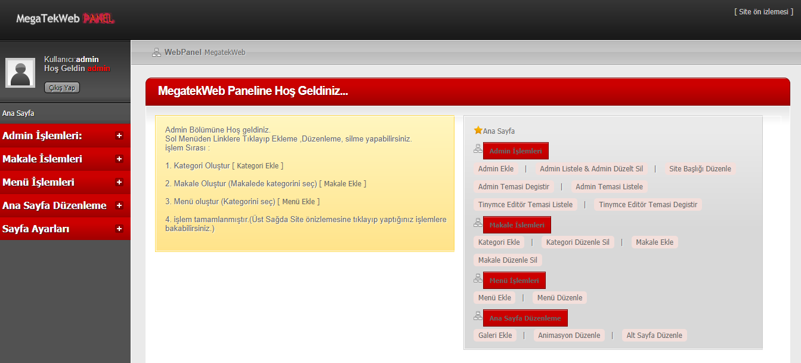Open the Site ön izlemesi link
Viewport: 801px width, 363px height.
pyautogui.click(x=763, y=12)
